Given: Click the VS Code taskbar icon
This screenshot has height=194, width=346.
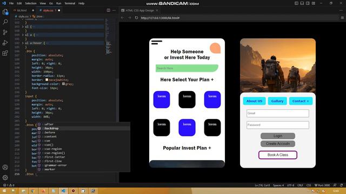Looking at the screenshot, I should click(63, 191).
